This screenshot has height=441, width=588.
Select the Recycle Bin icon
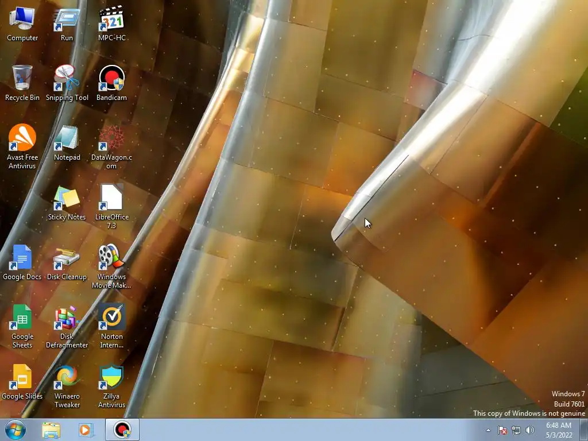(22, 83)
